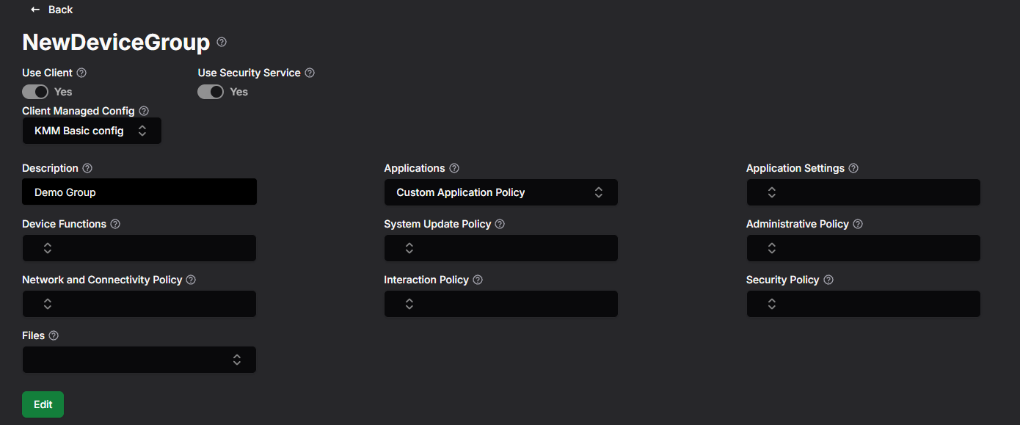This screenshot has width=1020, height=425.
Task: Click the help icon beside Use Client
Action: tap(81, 73)
